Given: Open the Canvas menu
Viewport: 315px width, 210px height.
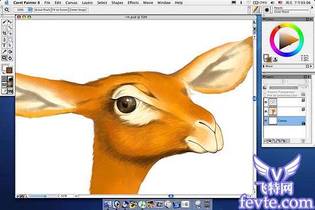Looking at the screenshot, I should point(72,3).
